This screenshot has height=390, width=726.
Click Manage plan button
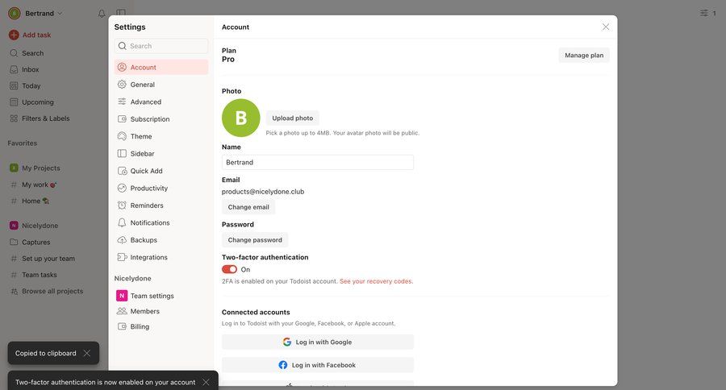pos(584,55)
